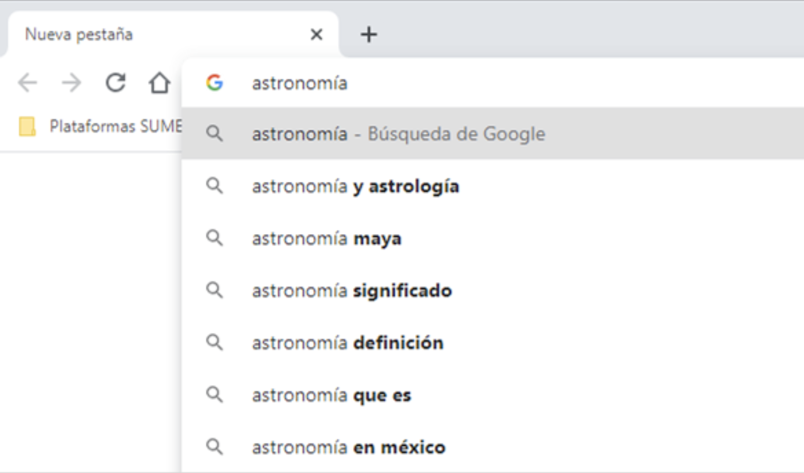Click the magnifier beside astronomía en méxico
Image resolution: width=804 pixels, height=473 pixels.
pyautogui.click(x=215, y=447)
